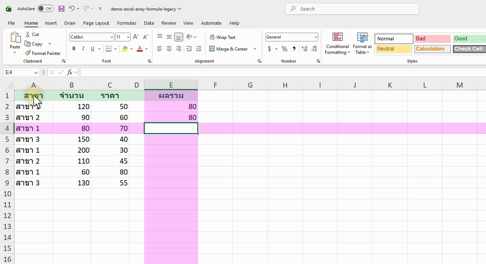486x264 pixels.
Task: Decrease the indent
Action: (189, 49)
